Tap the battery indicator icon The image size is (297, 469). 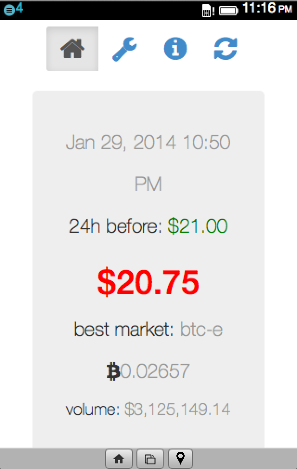point(229,10)
